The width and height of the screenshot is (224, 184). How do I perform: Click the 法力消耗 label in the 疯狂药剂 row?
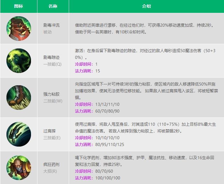(x=84, y=178)
